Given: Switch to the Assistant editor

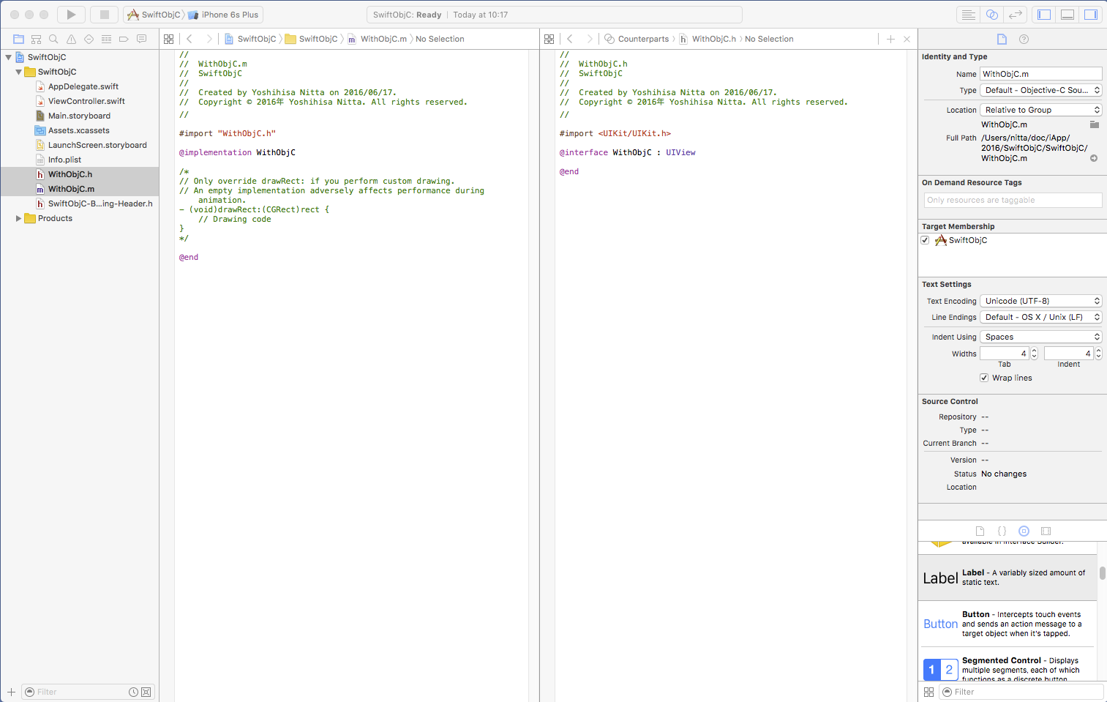Looking at the screenshot, I should coord(992,15).
